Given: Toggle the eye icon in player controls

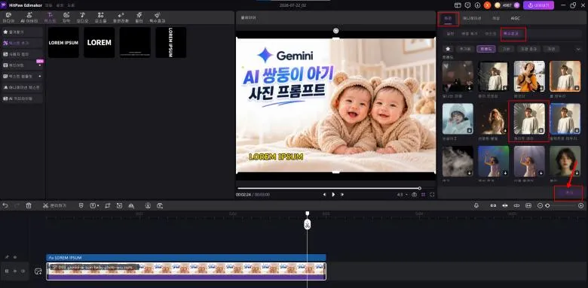Looking at the screenshot, I should tap(415, 195).
